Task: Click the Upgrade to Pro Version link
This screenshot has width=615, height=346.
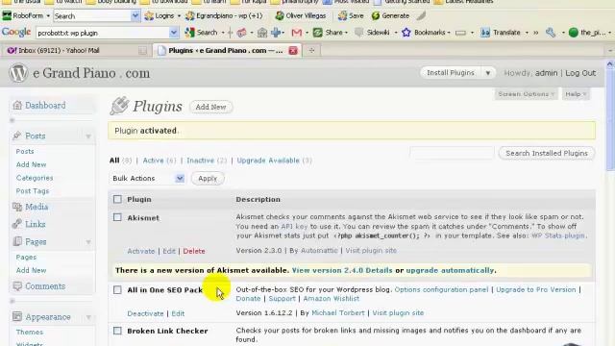Action: (x=536, y=289)
